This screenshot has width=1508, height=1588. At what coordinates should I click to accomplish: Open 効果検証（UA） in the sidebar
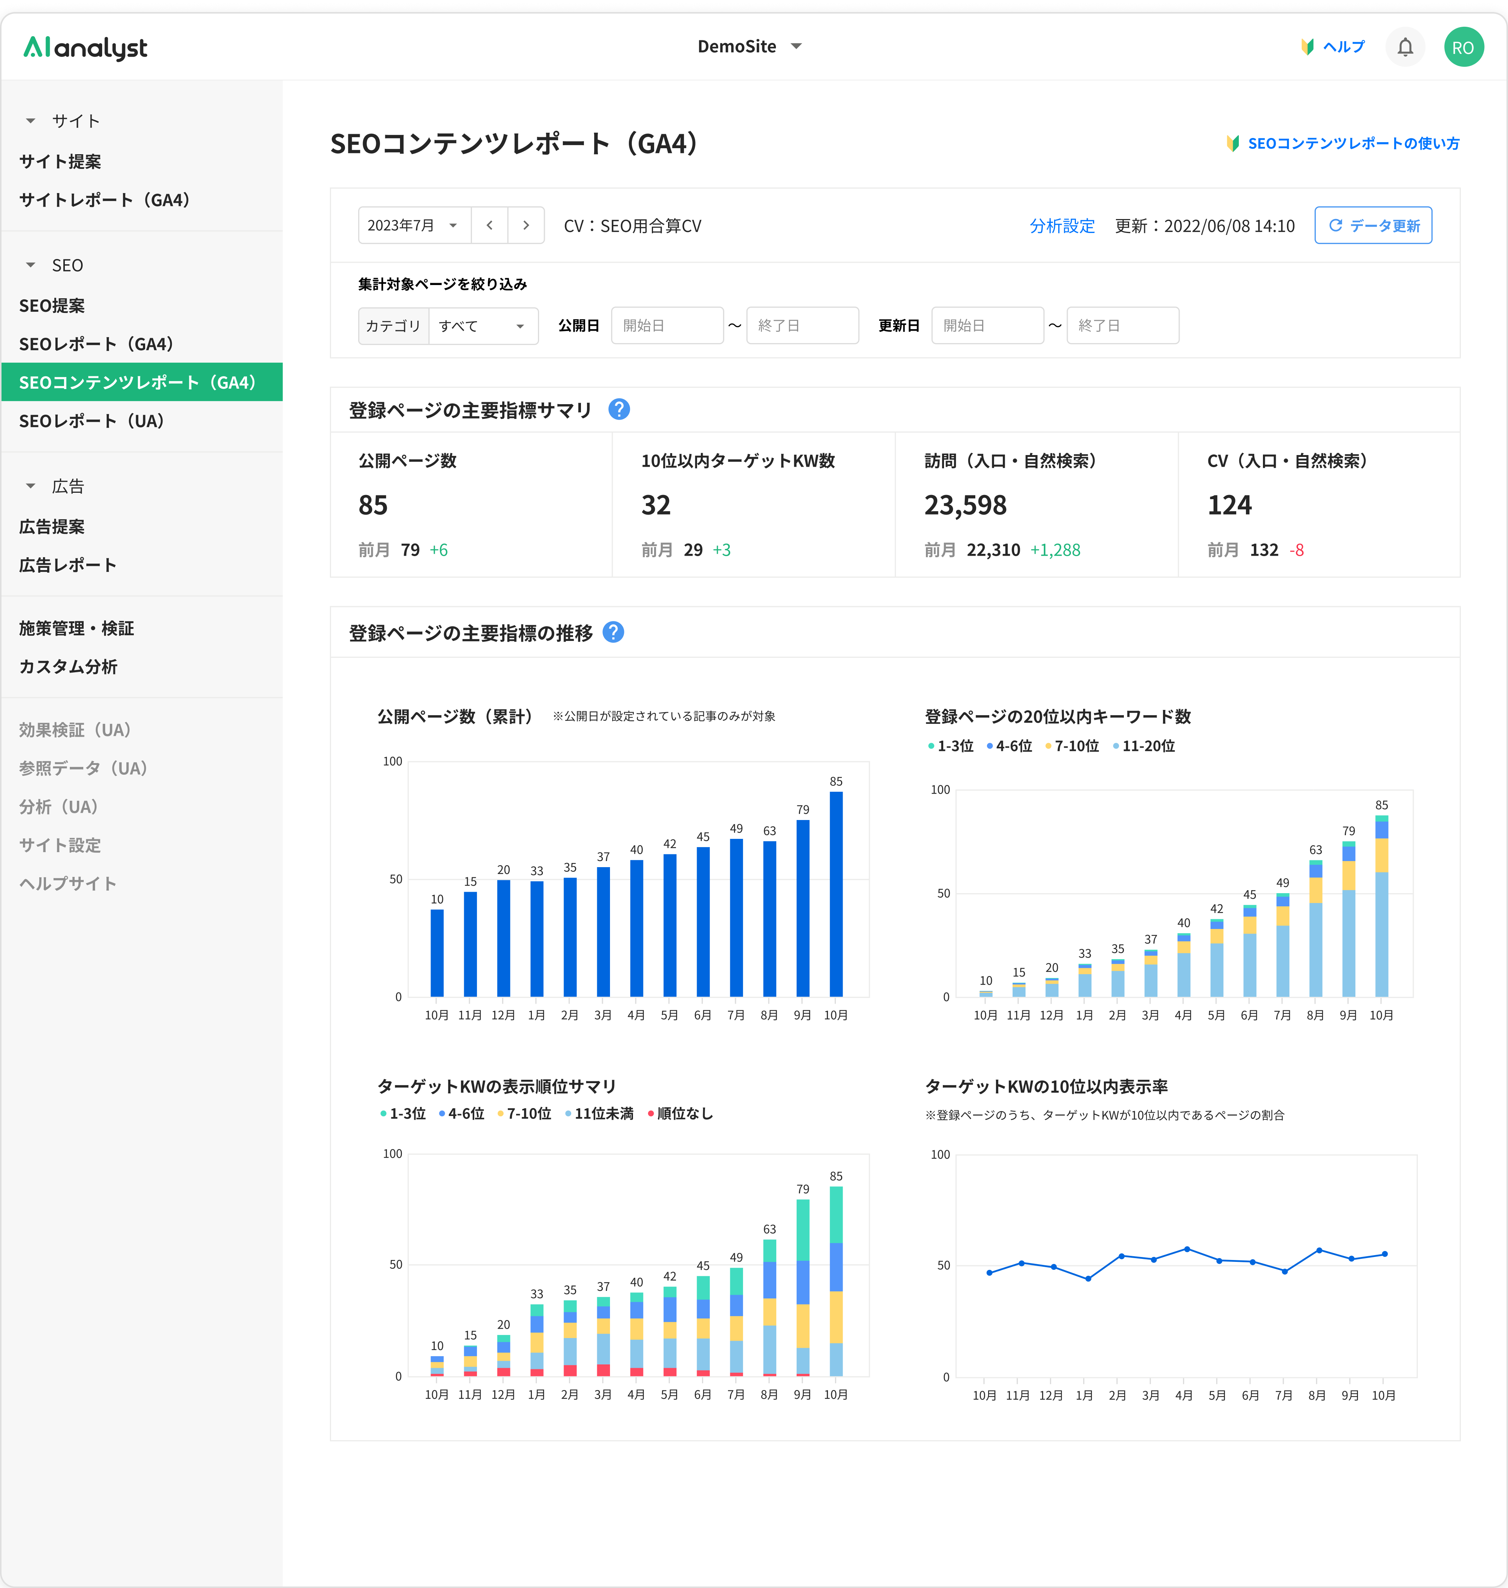click(75, 729)
